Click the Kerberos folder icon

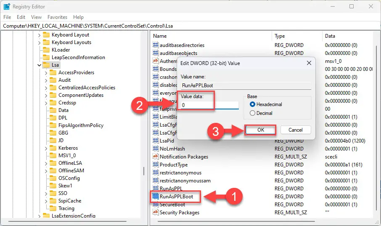pyautogui.click(x=53, y=148)
